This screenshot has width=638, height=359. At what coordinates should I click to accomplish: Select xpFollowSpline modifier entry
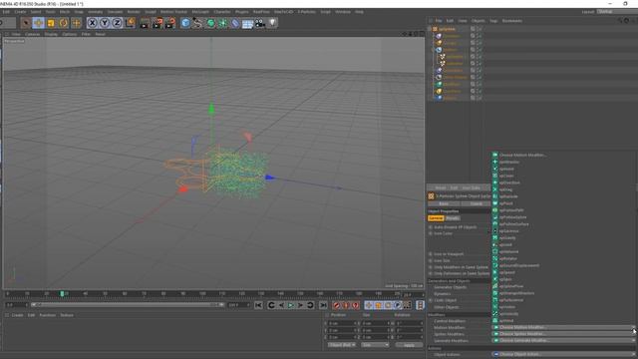tap(512, 217)
